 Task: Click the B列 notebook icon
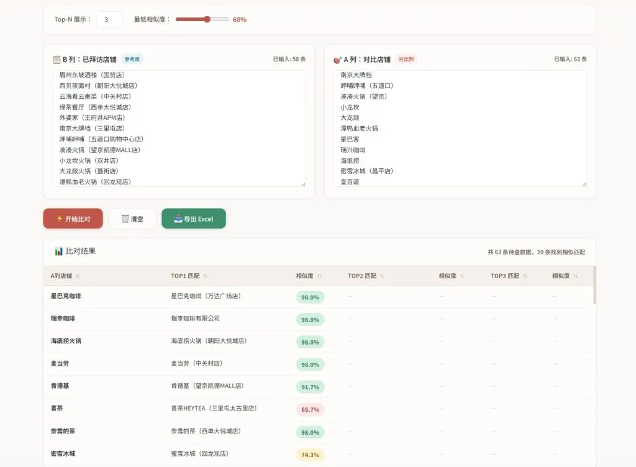pyautogui.click(x=57, y=60)
